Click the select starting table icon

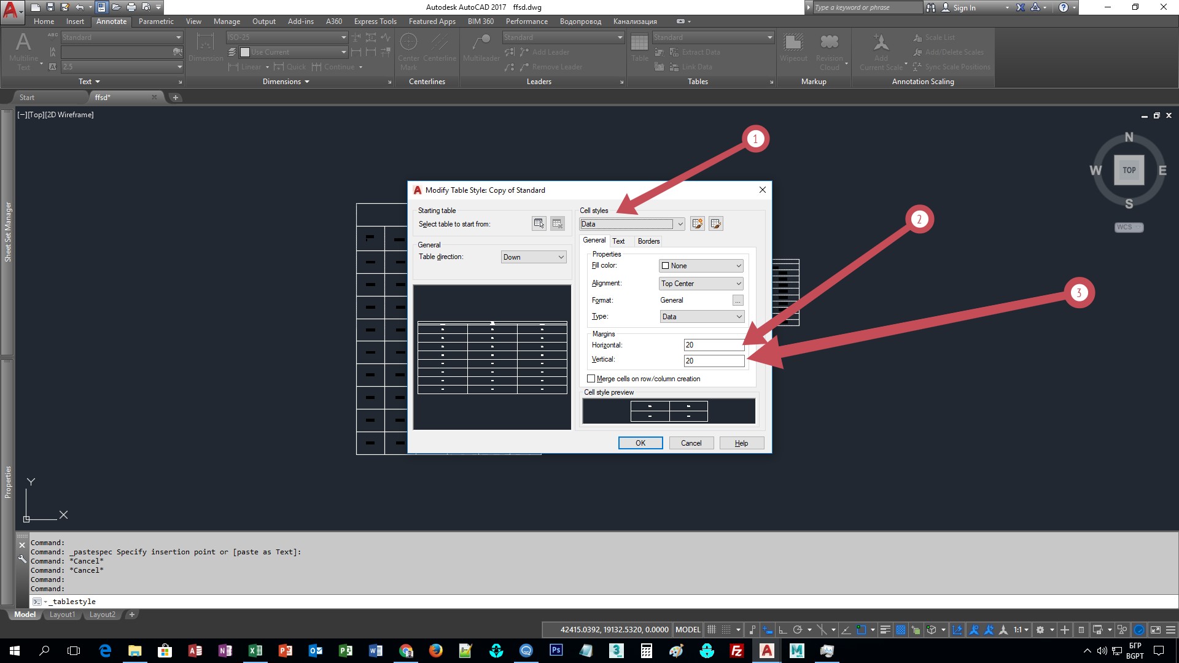click(x=539, y=223)
